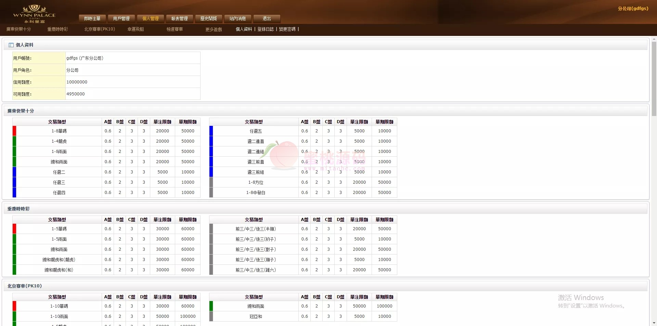Open the 登錄日誌 link

266,29
